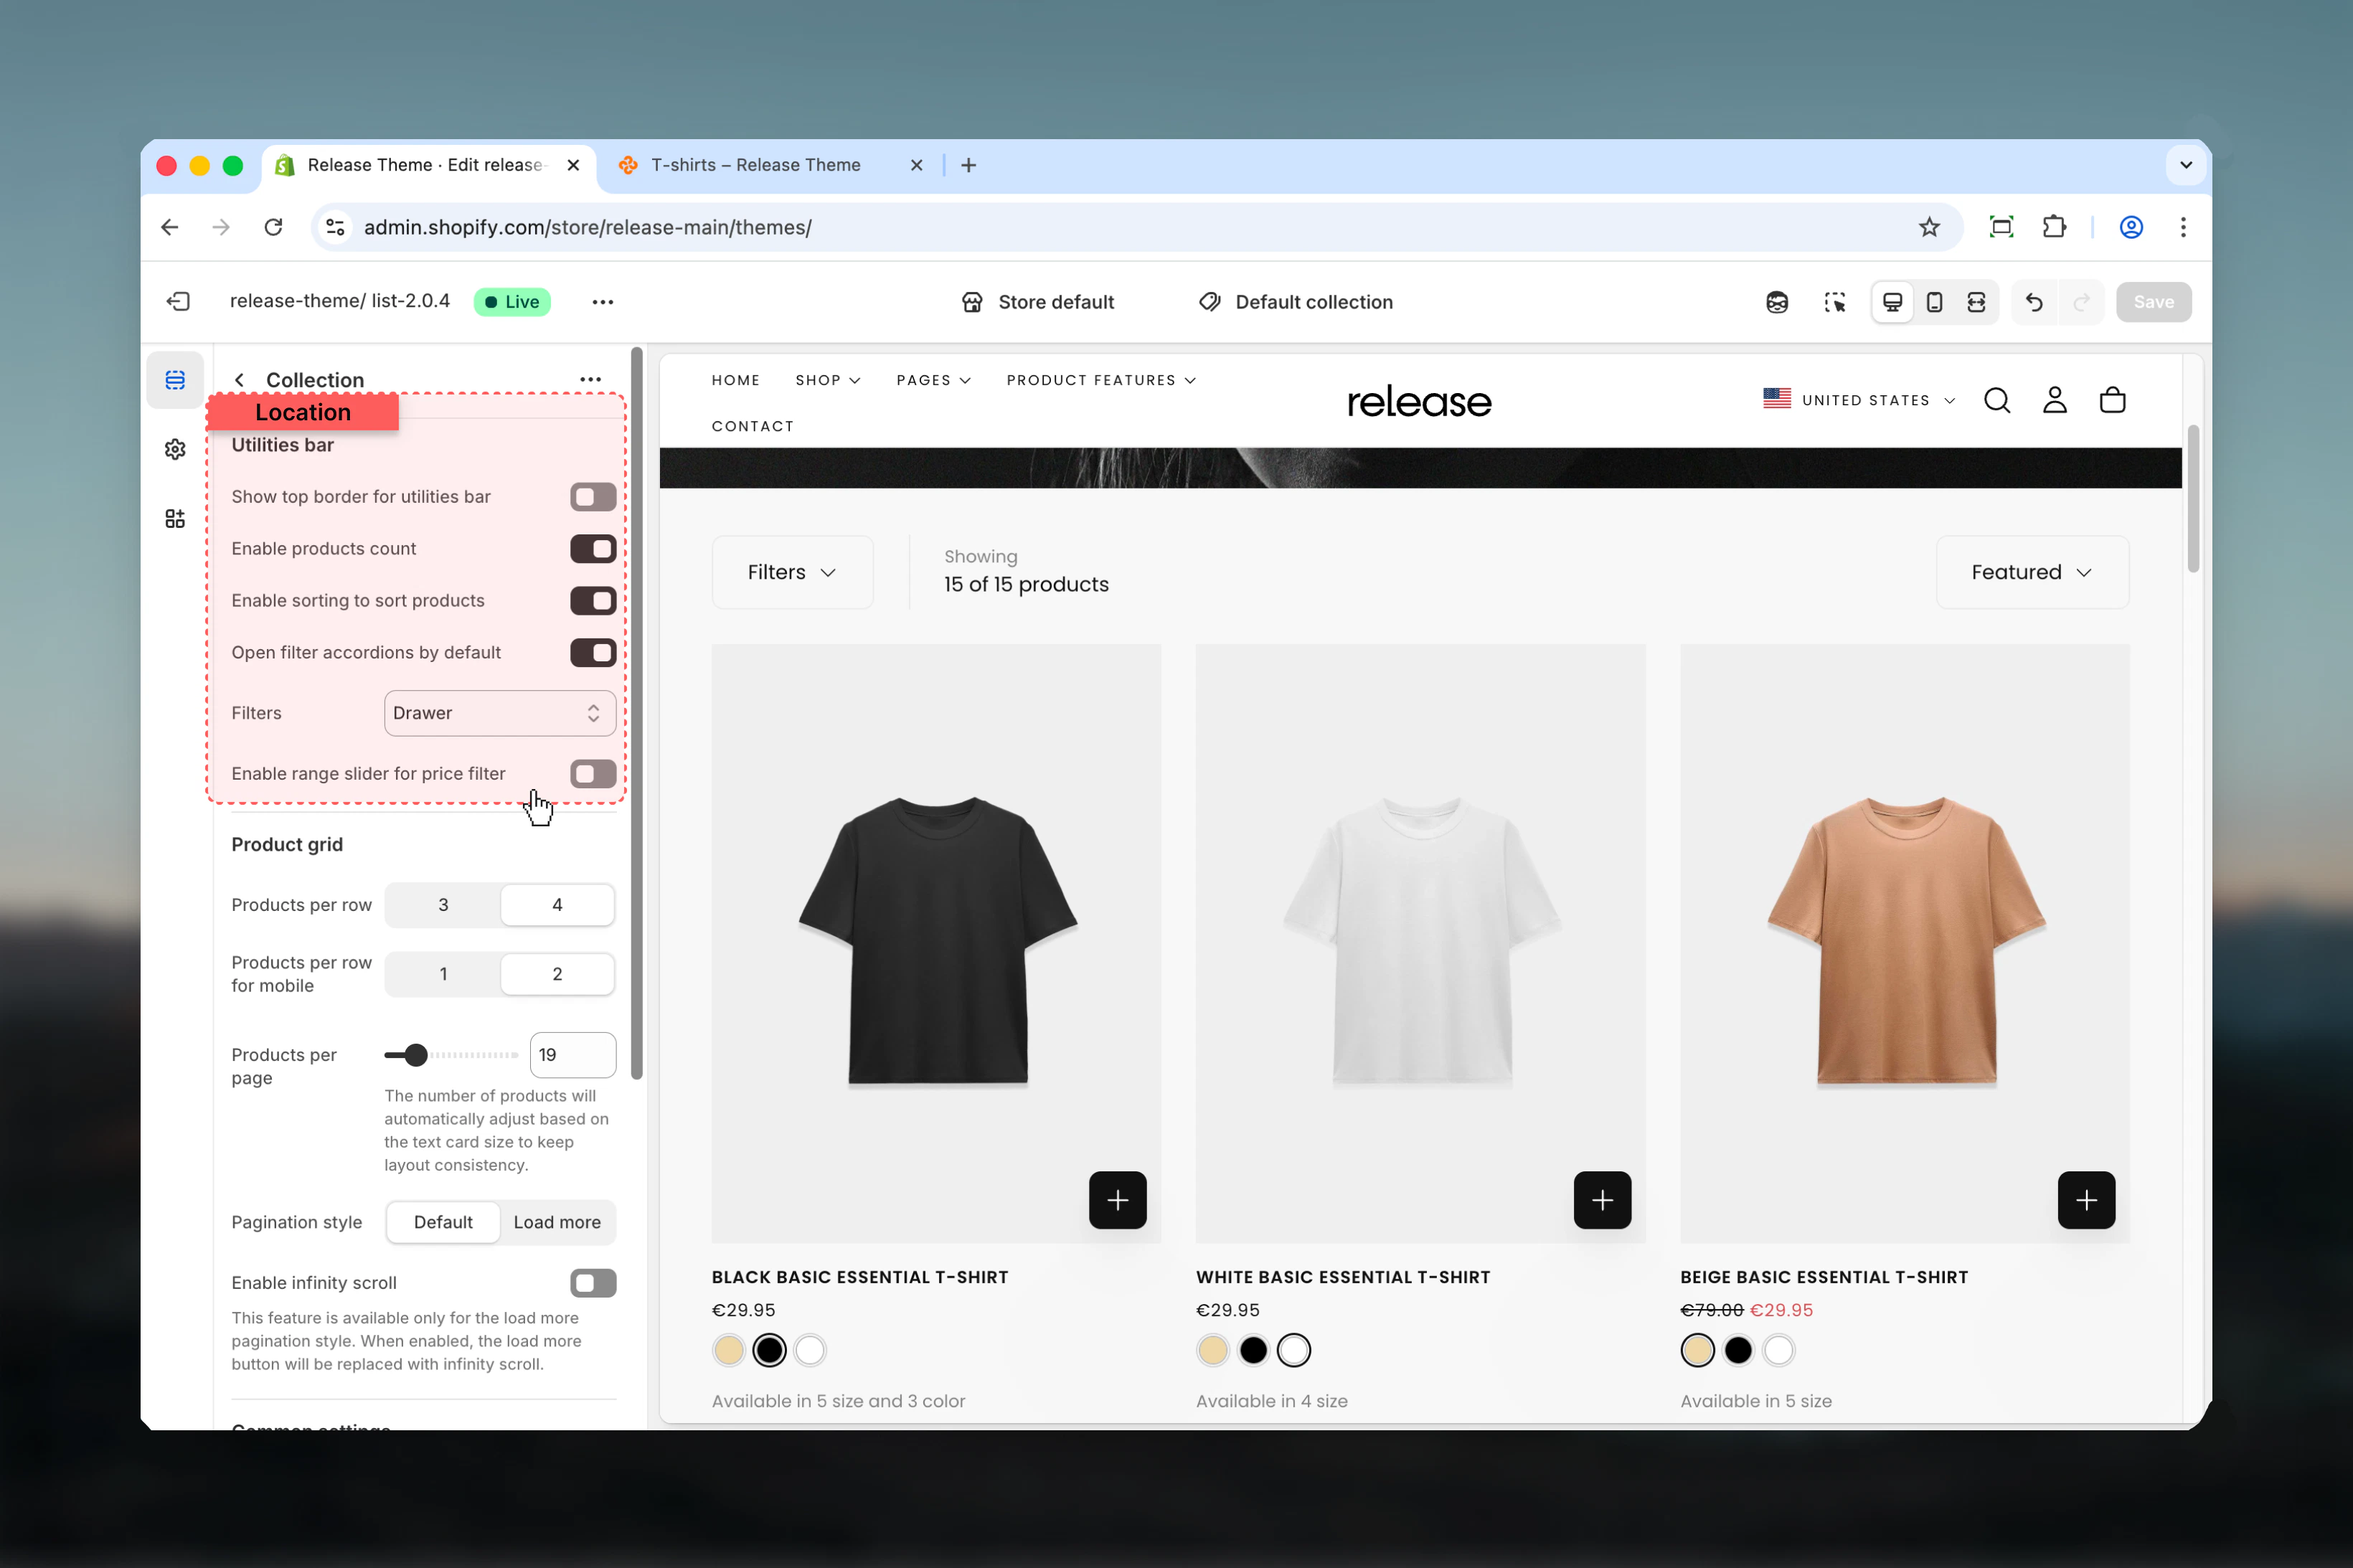Open the Filters Drawer select box
Viewport: 2353px width, 1568px height.
(499, 713)
